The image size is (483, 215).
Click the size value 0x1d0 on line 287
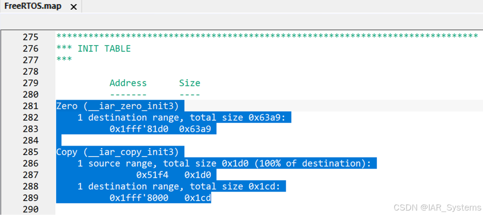coord(198,175)
